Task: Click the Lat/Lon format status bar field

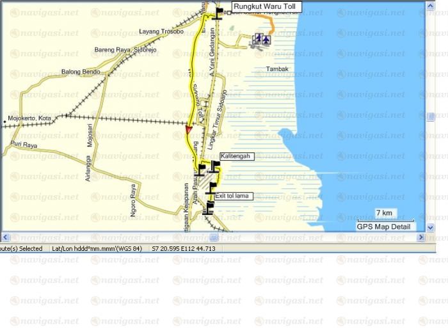Action: pos(97,248)
